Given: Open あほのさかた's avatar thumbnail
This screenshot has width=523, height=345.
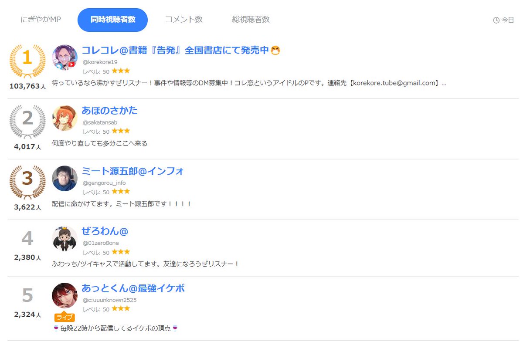Looking at the screenshot, I should 65,118.
